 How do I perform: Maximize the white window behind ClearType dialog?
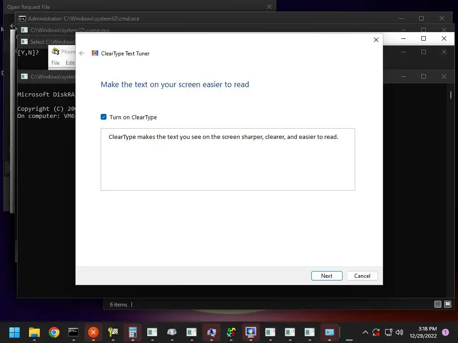point(423,38)
